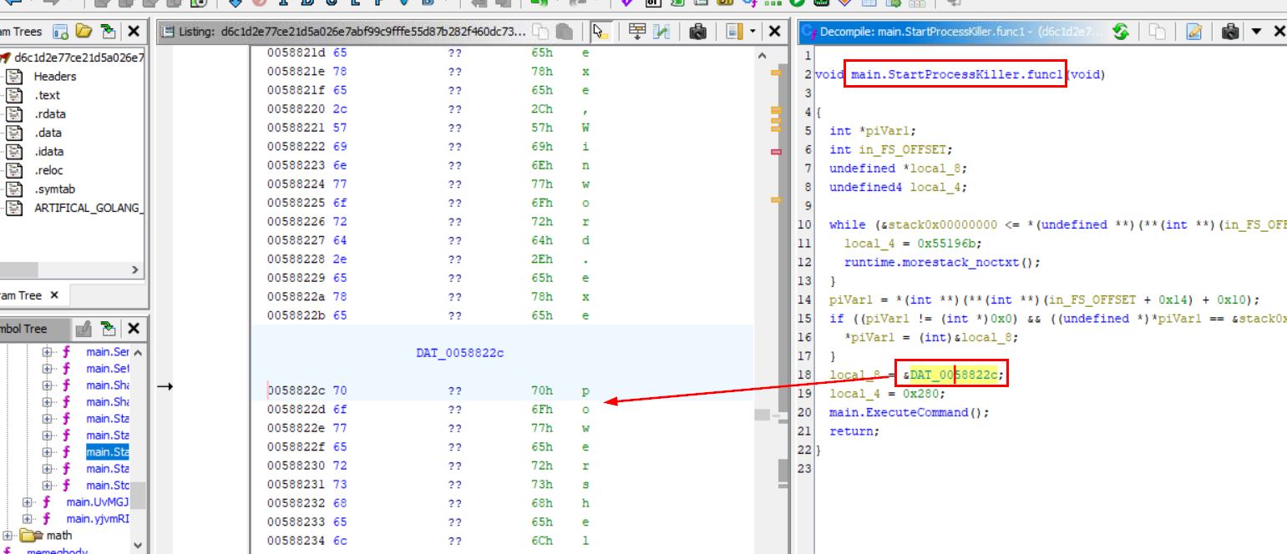The width and height of the screenshot is (1287, 554).
Task: Select the .symtab section in Program Trees
Action: pyautogui.click(x=54, y=189)
